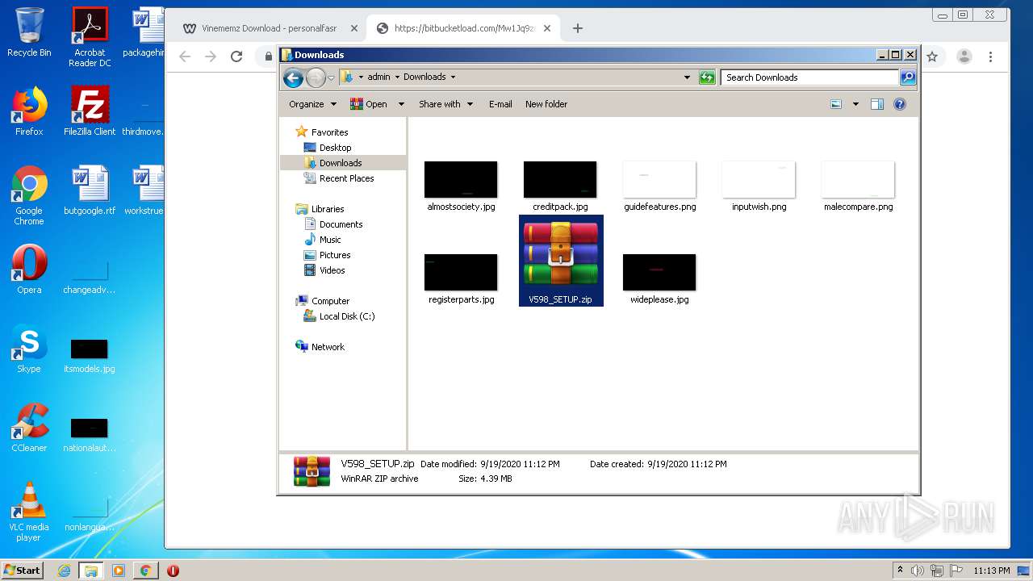Screen dimensions: 1033x581
Task: Select the itsmodels.jpg desktop file
Action: pos(90,356)
